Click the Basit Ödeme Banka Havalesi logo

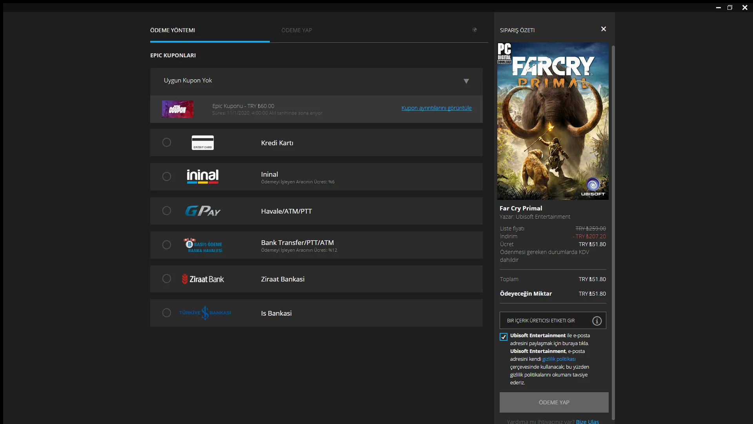click(x=204, y=245)
